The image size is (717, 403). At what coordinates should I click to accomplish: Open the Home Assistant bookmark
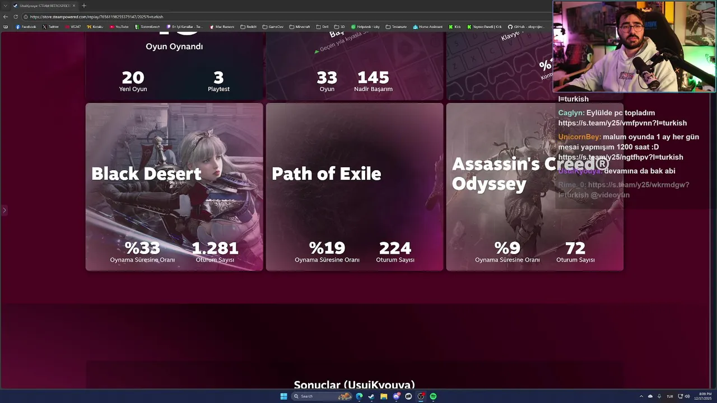click(427, 27)
